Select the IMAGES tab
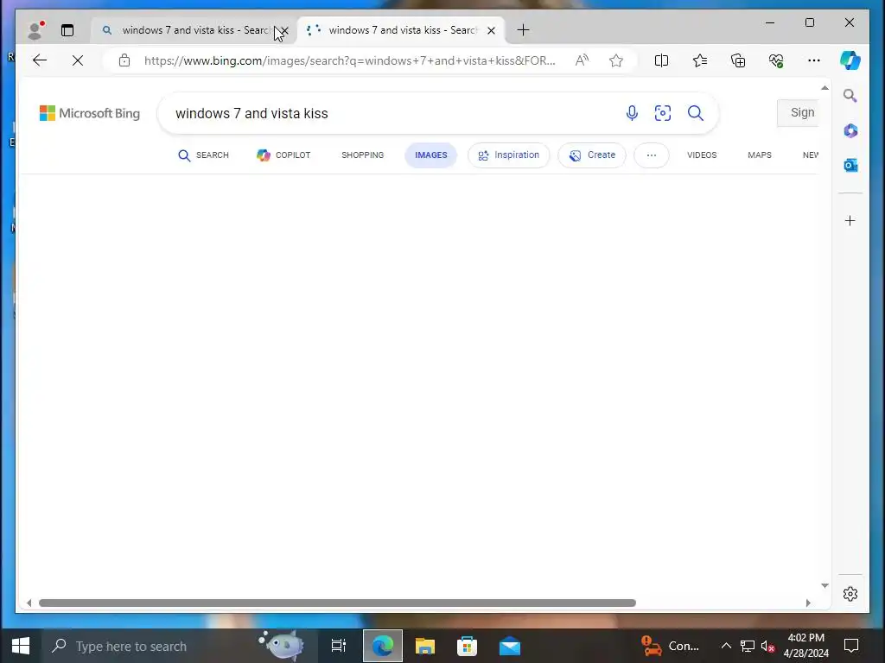 coord(430,155)
